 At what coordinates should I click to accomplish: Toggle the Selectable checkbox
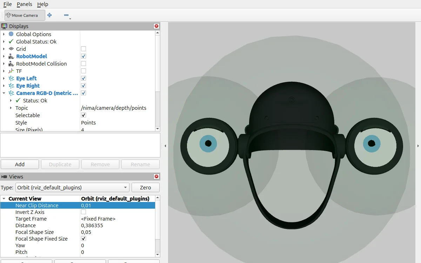pyautogui.click(x=83, y=115)
